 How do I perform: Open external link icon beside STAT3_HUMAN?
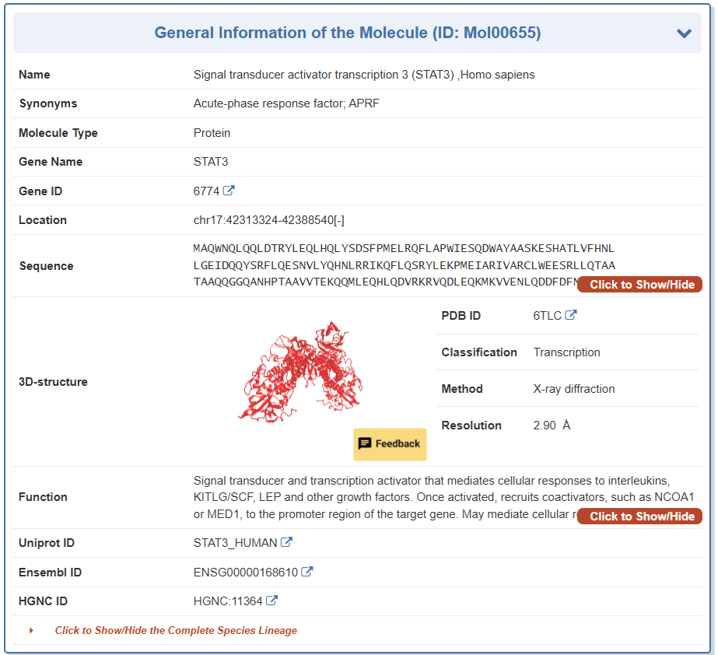[287, 542]
